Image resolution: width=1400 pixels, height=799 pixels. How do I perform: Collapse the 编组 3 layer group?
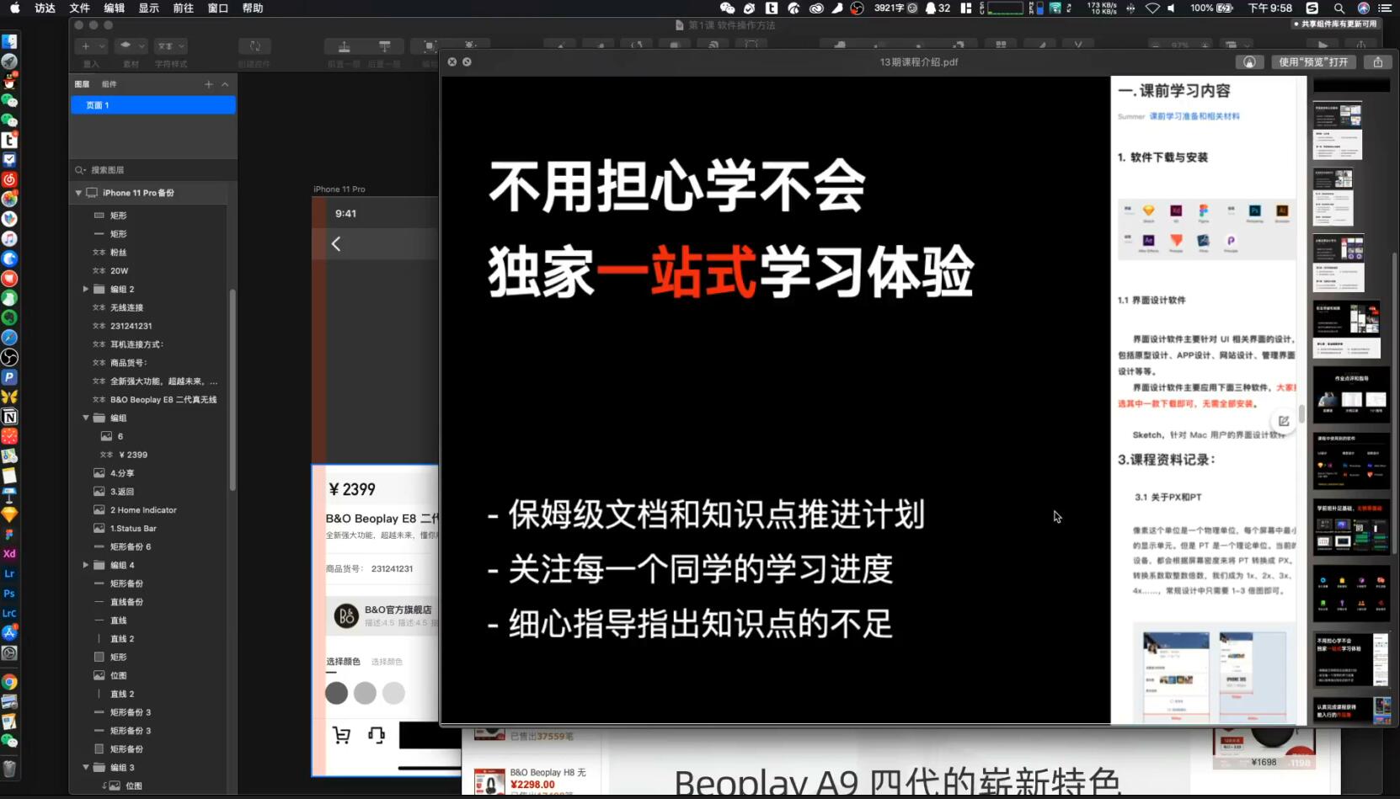pyautogui.click(x=86, y=767)
